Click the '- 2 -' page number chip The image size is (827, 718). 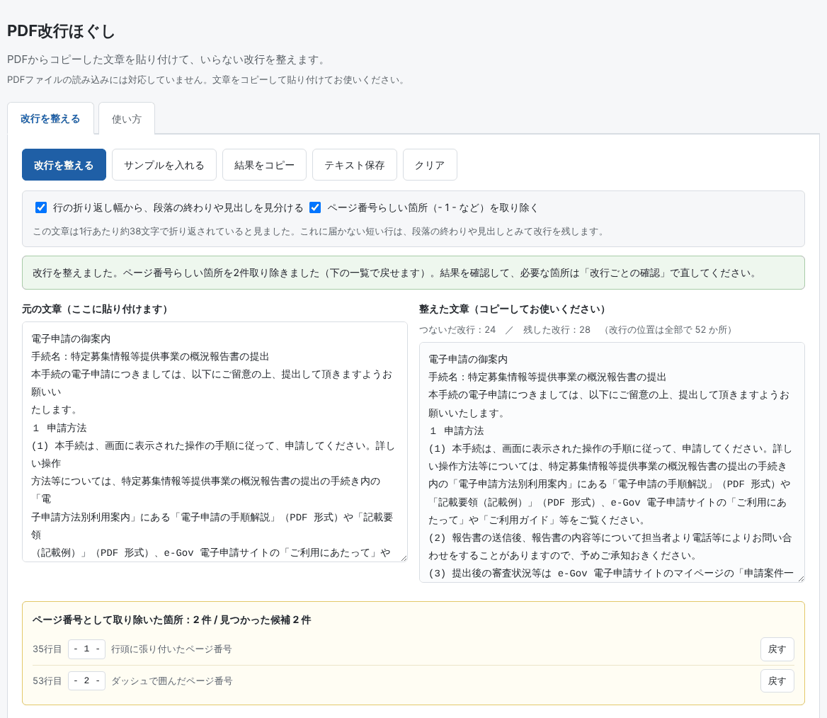[x=86, y=680]
